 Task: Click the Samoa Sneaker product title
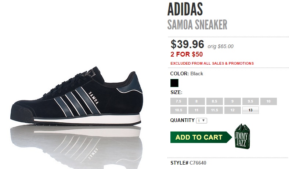(197, 25)
